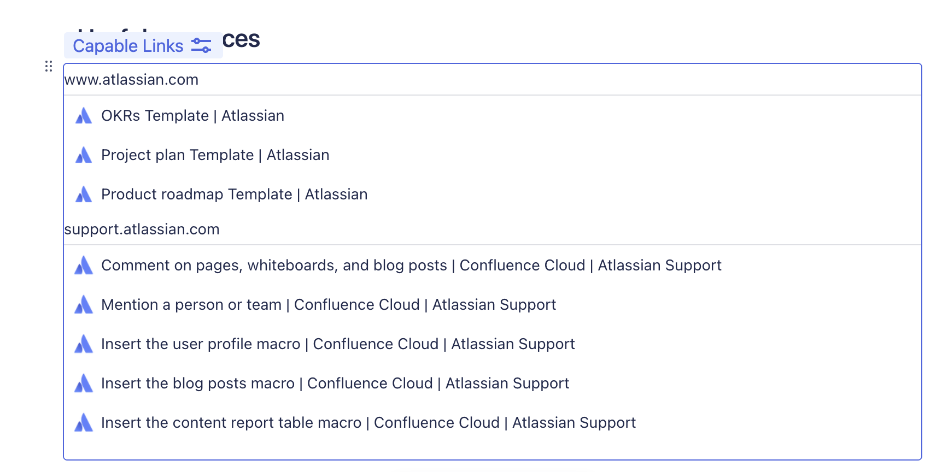The image size is (948, 472).
Task: Open Insert the content report table macro link
Action: tap(368, 423)
